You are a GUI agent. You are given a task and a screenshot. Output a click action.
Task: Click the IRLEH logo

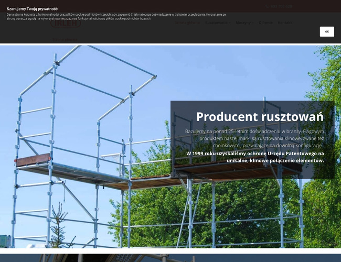[66, 23]
